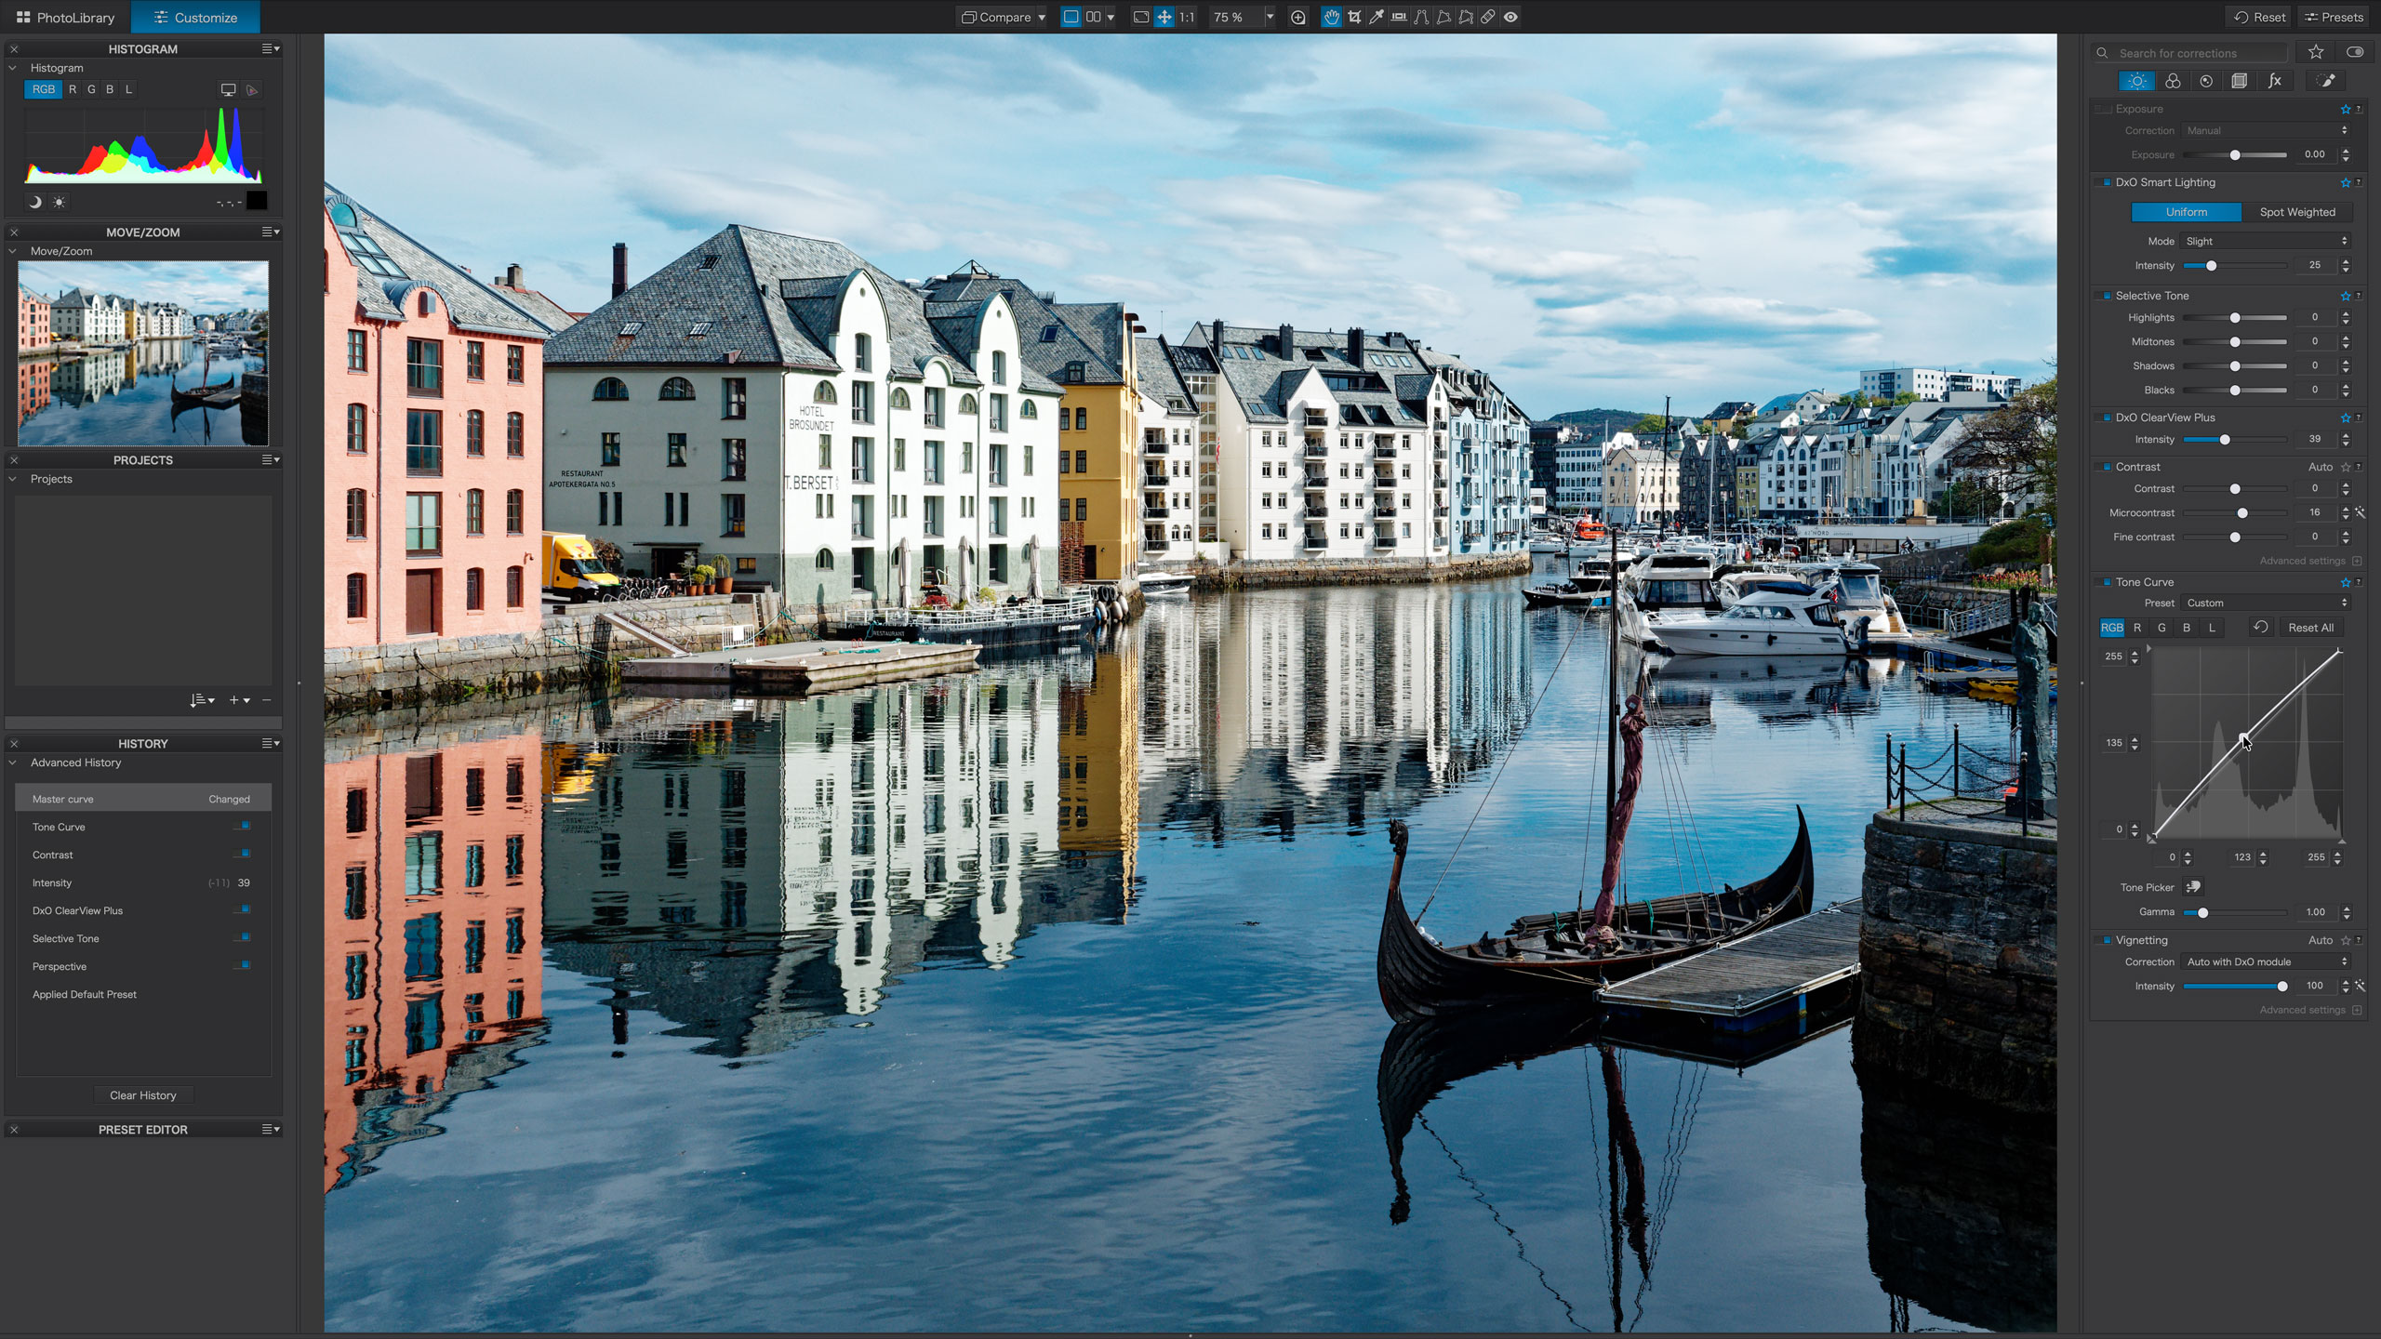Click Microcontrast magic wand icon

pos(2361,512)
